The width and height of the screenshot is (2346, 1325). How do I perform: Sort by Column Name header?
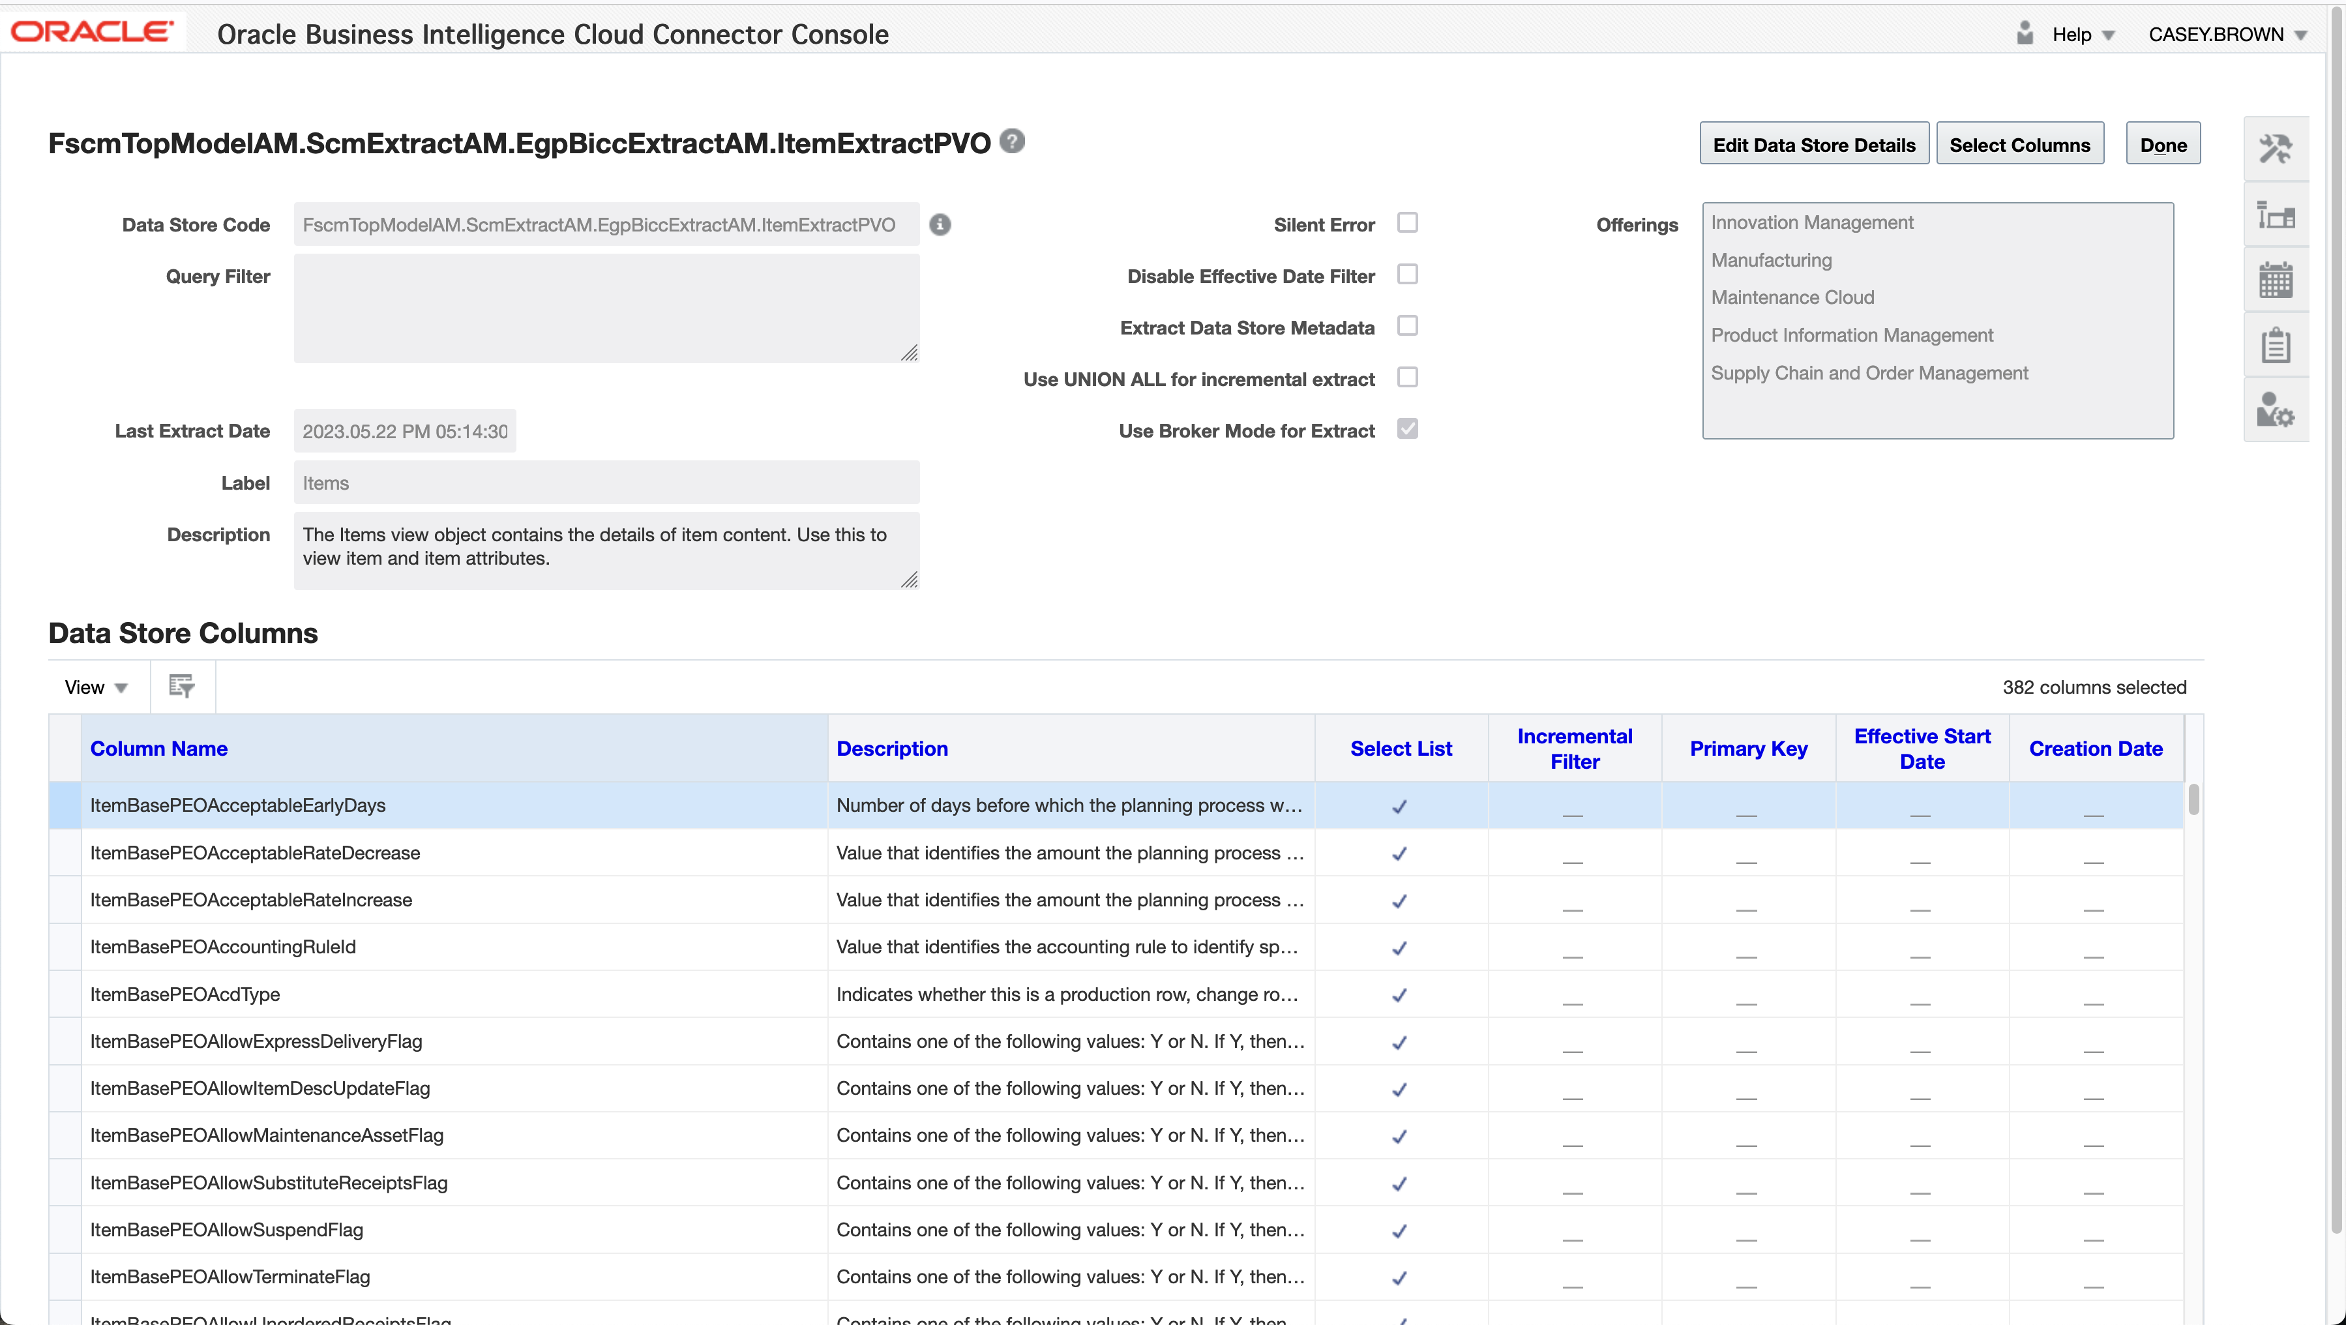coord(158,748)
